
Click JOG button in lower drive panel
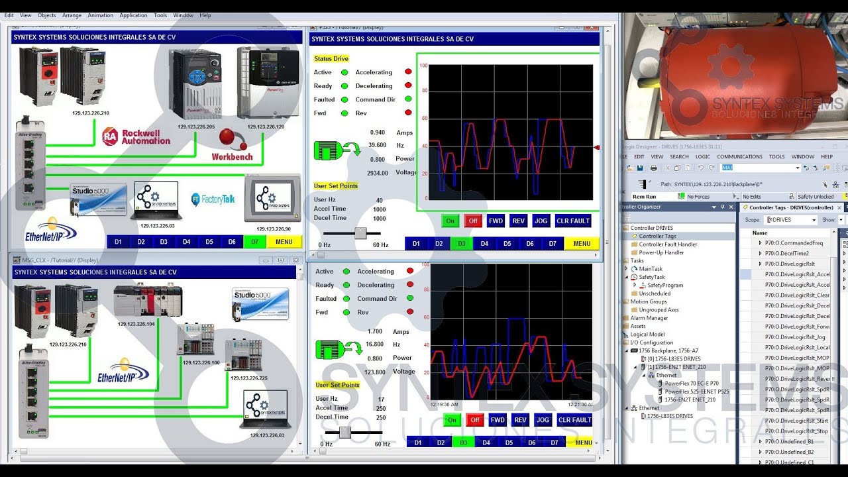pyautogui.click(x=543, y=420)
